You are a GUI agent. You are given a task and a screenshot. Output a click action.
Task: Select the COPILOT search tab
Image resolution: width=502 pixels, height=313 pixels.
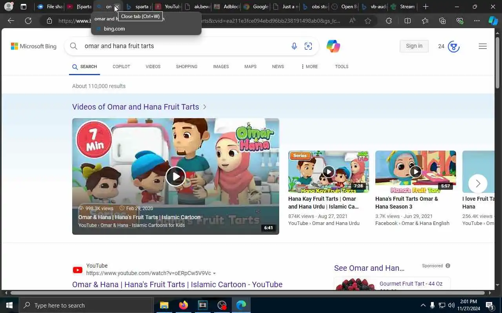(121, 67)
